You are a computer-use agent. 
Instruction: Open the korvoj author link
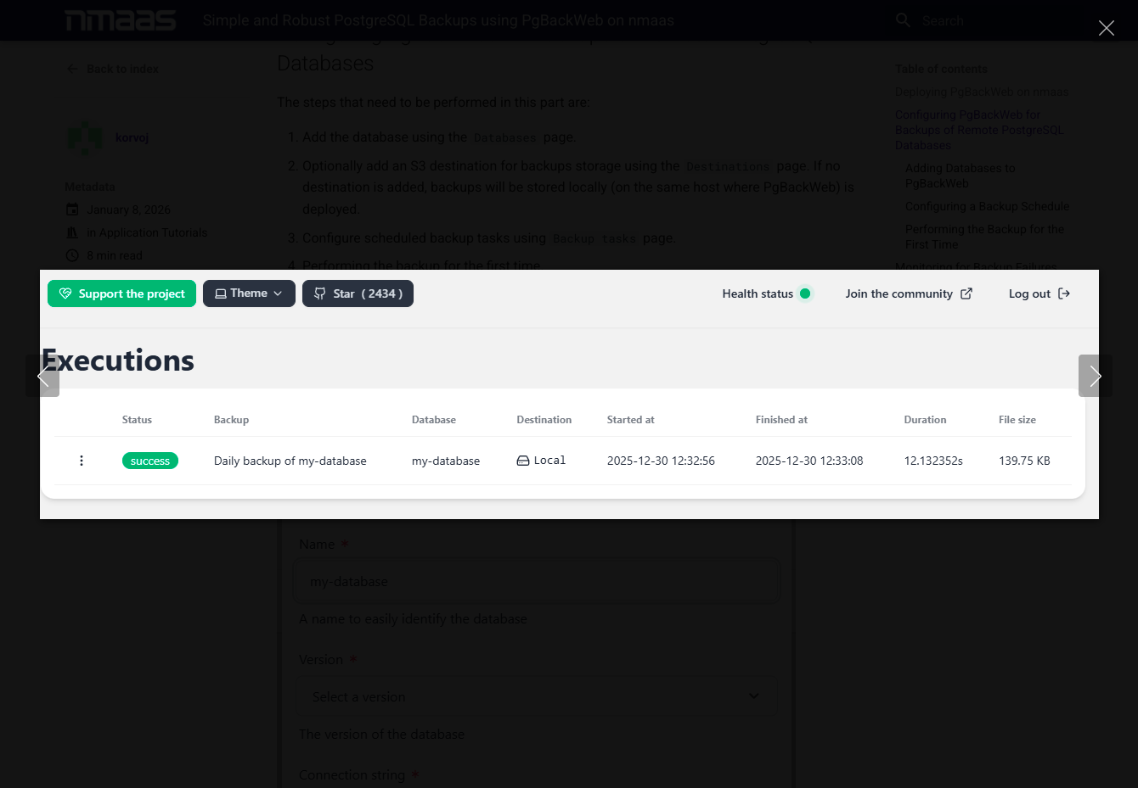click(132, 137)
